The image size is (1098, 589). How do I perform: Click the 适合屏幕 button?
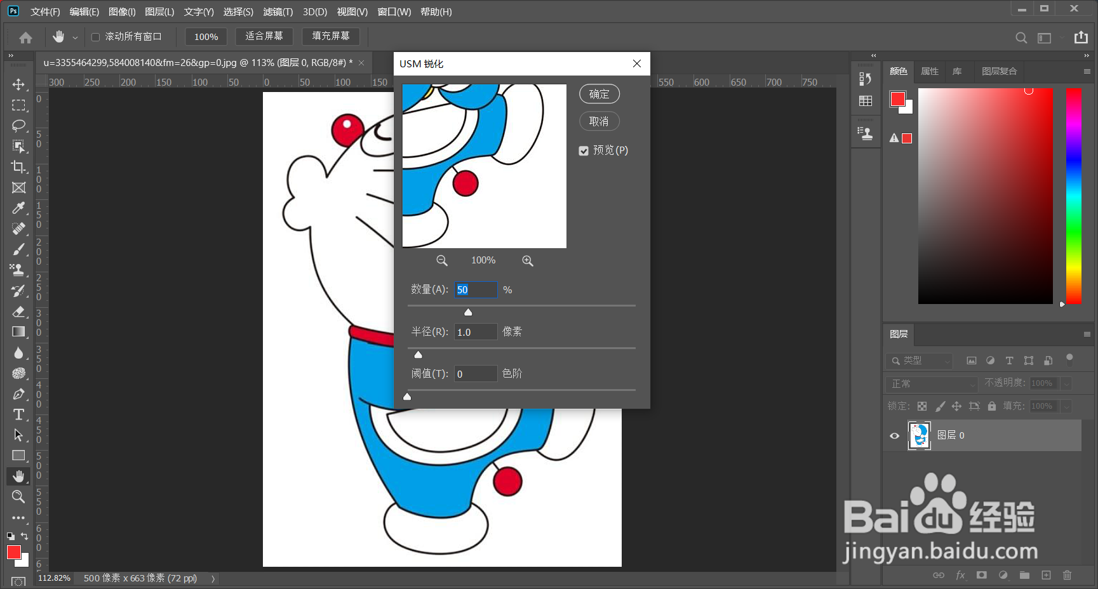(264, 36)
